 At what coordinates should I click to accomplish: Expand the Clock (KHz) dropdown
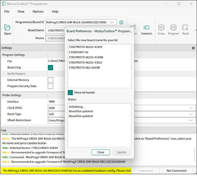click(x=191, y=108)
